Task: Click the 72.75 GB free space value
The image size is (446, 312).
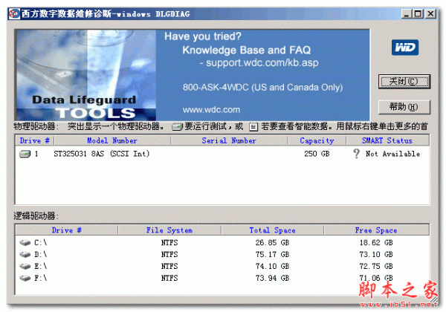Action: coord(376,266)
